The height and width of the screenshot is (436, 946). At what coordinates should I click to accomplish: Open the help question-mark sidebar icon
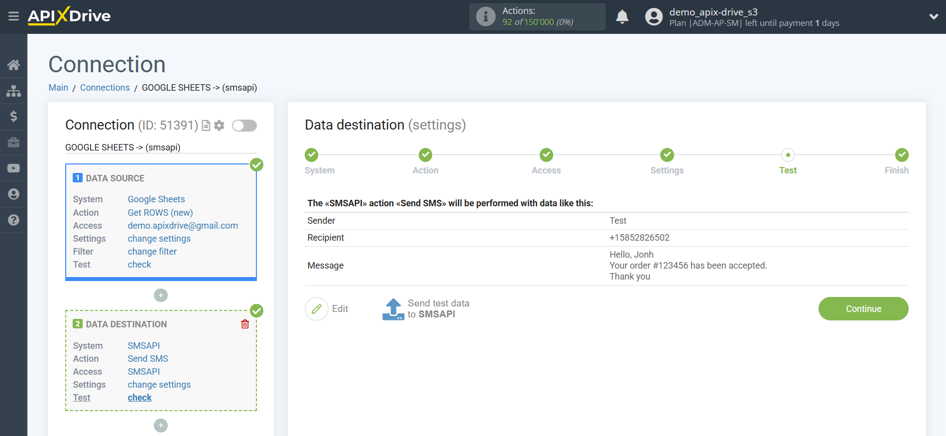tap(13, 220)
